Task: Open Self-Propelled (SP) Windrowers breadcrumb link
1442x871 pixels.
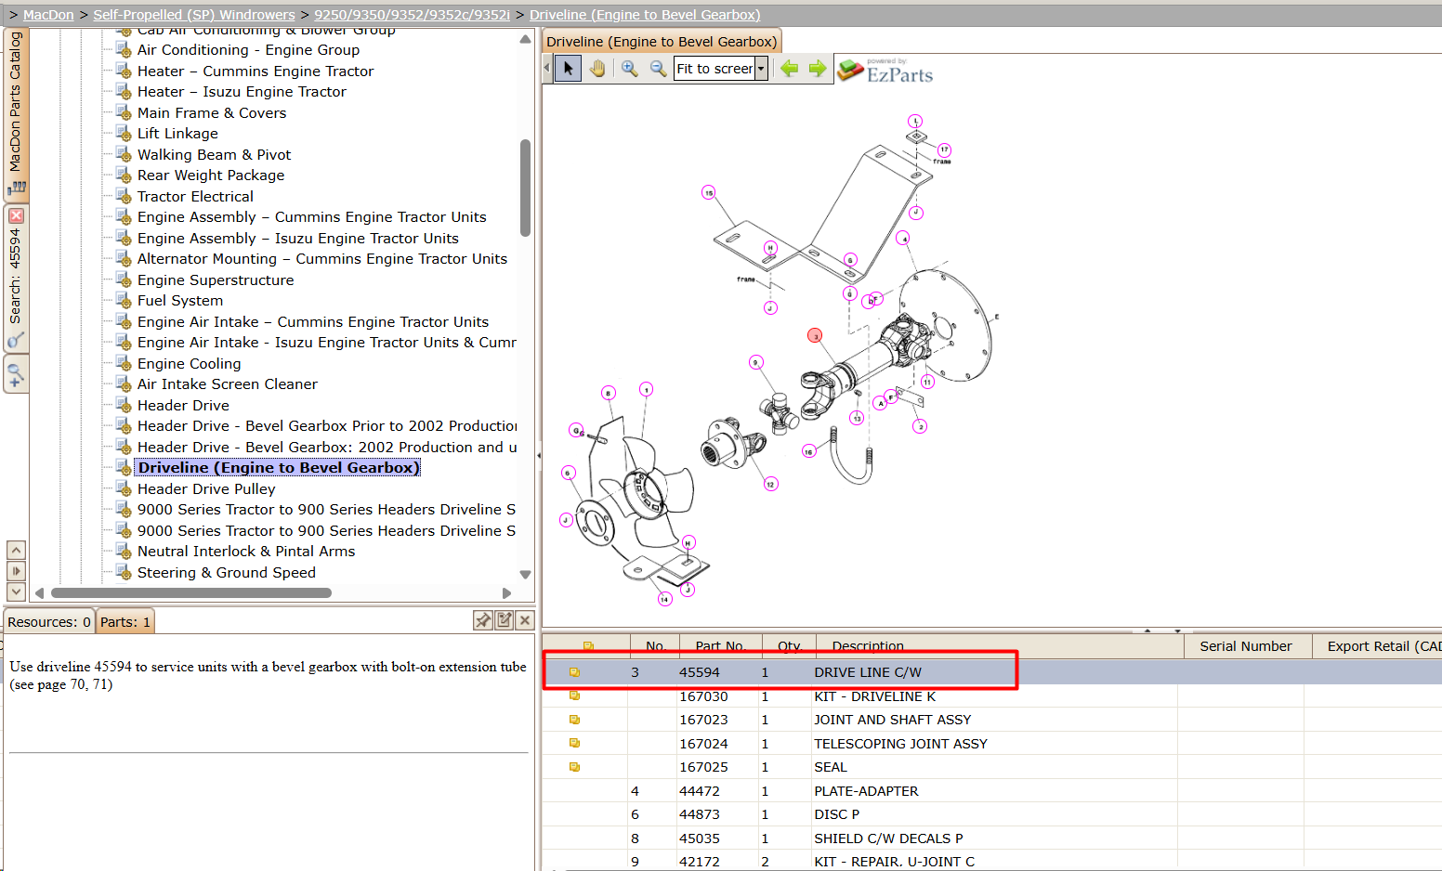Action: [x=194, y=15]
